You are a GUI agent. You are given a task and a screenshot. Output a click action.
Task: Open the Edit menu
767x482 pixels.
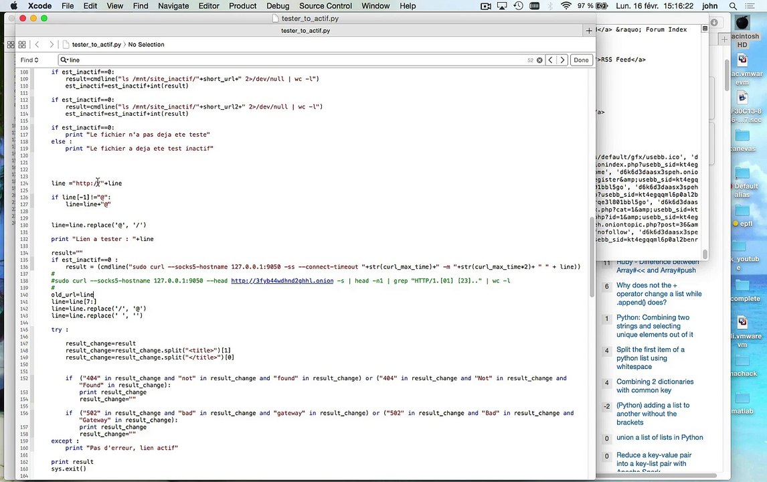click(x=90, y=6)
